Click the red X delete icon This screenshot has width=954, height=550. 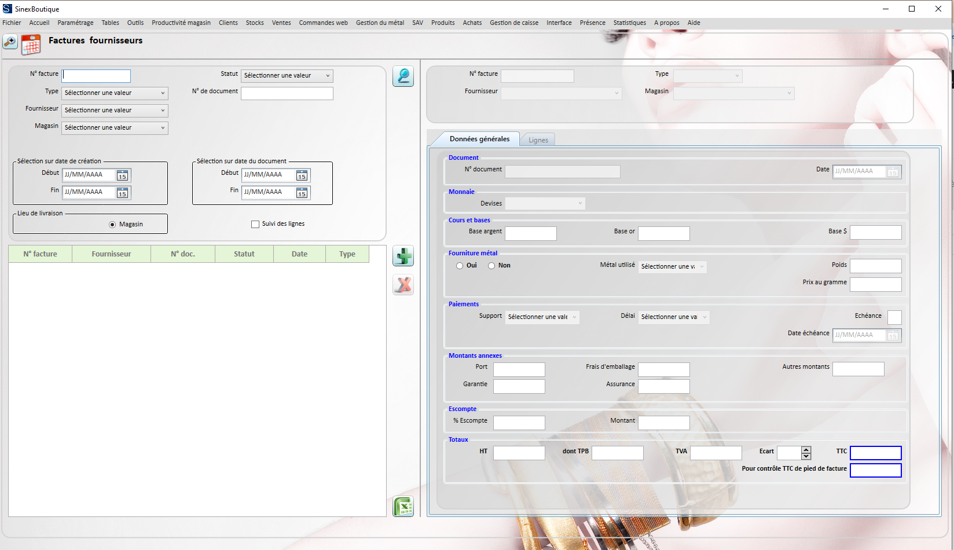pyautogui.click(x=403, y=284)
